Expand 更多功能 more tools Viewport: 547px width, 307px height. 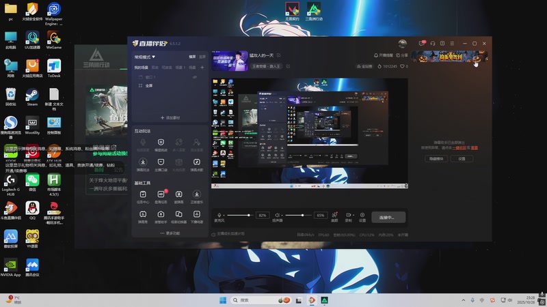(170, 233)
